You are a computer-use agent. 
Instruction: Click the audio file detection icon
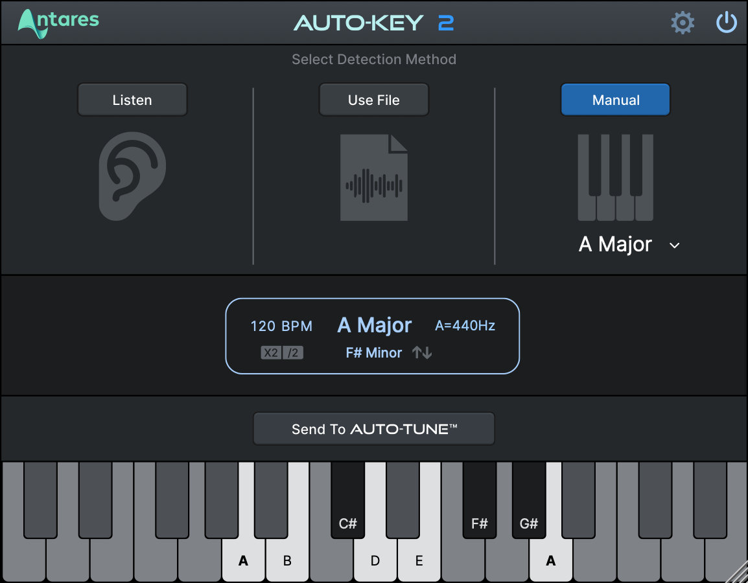(374, 176)
